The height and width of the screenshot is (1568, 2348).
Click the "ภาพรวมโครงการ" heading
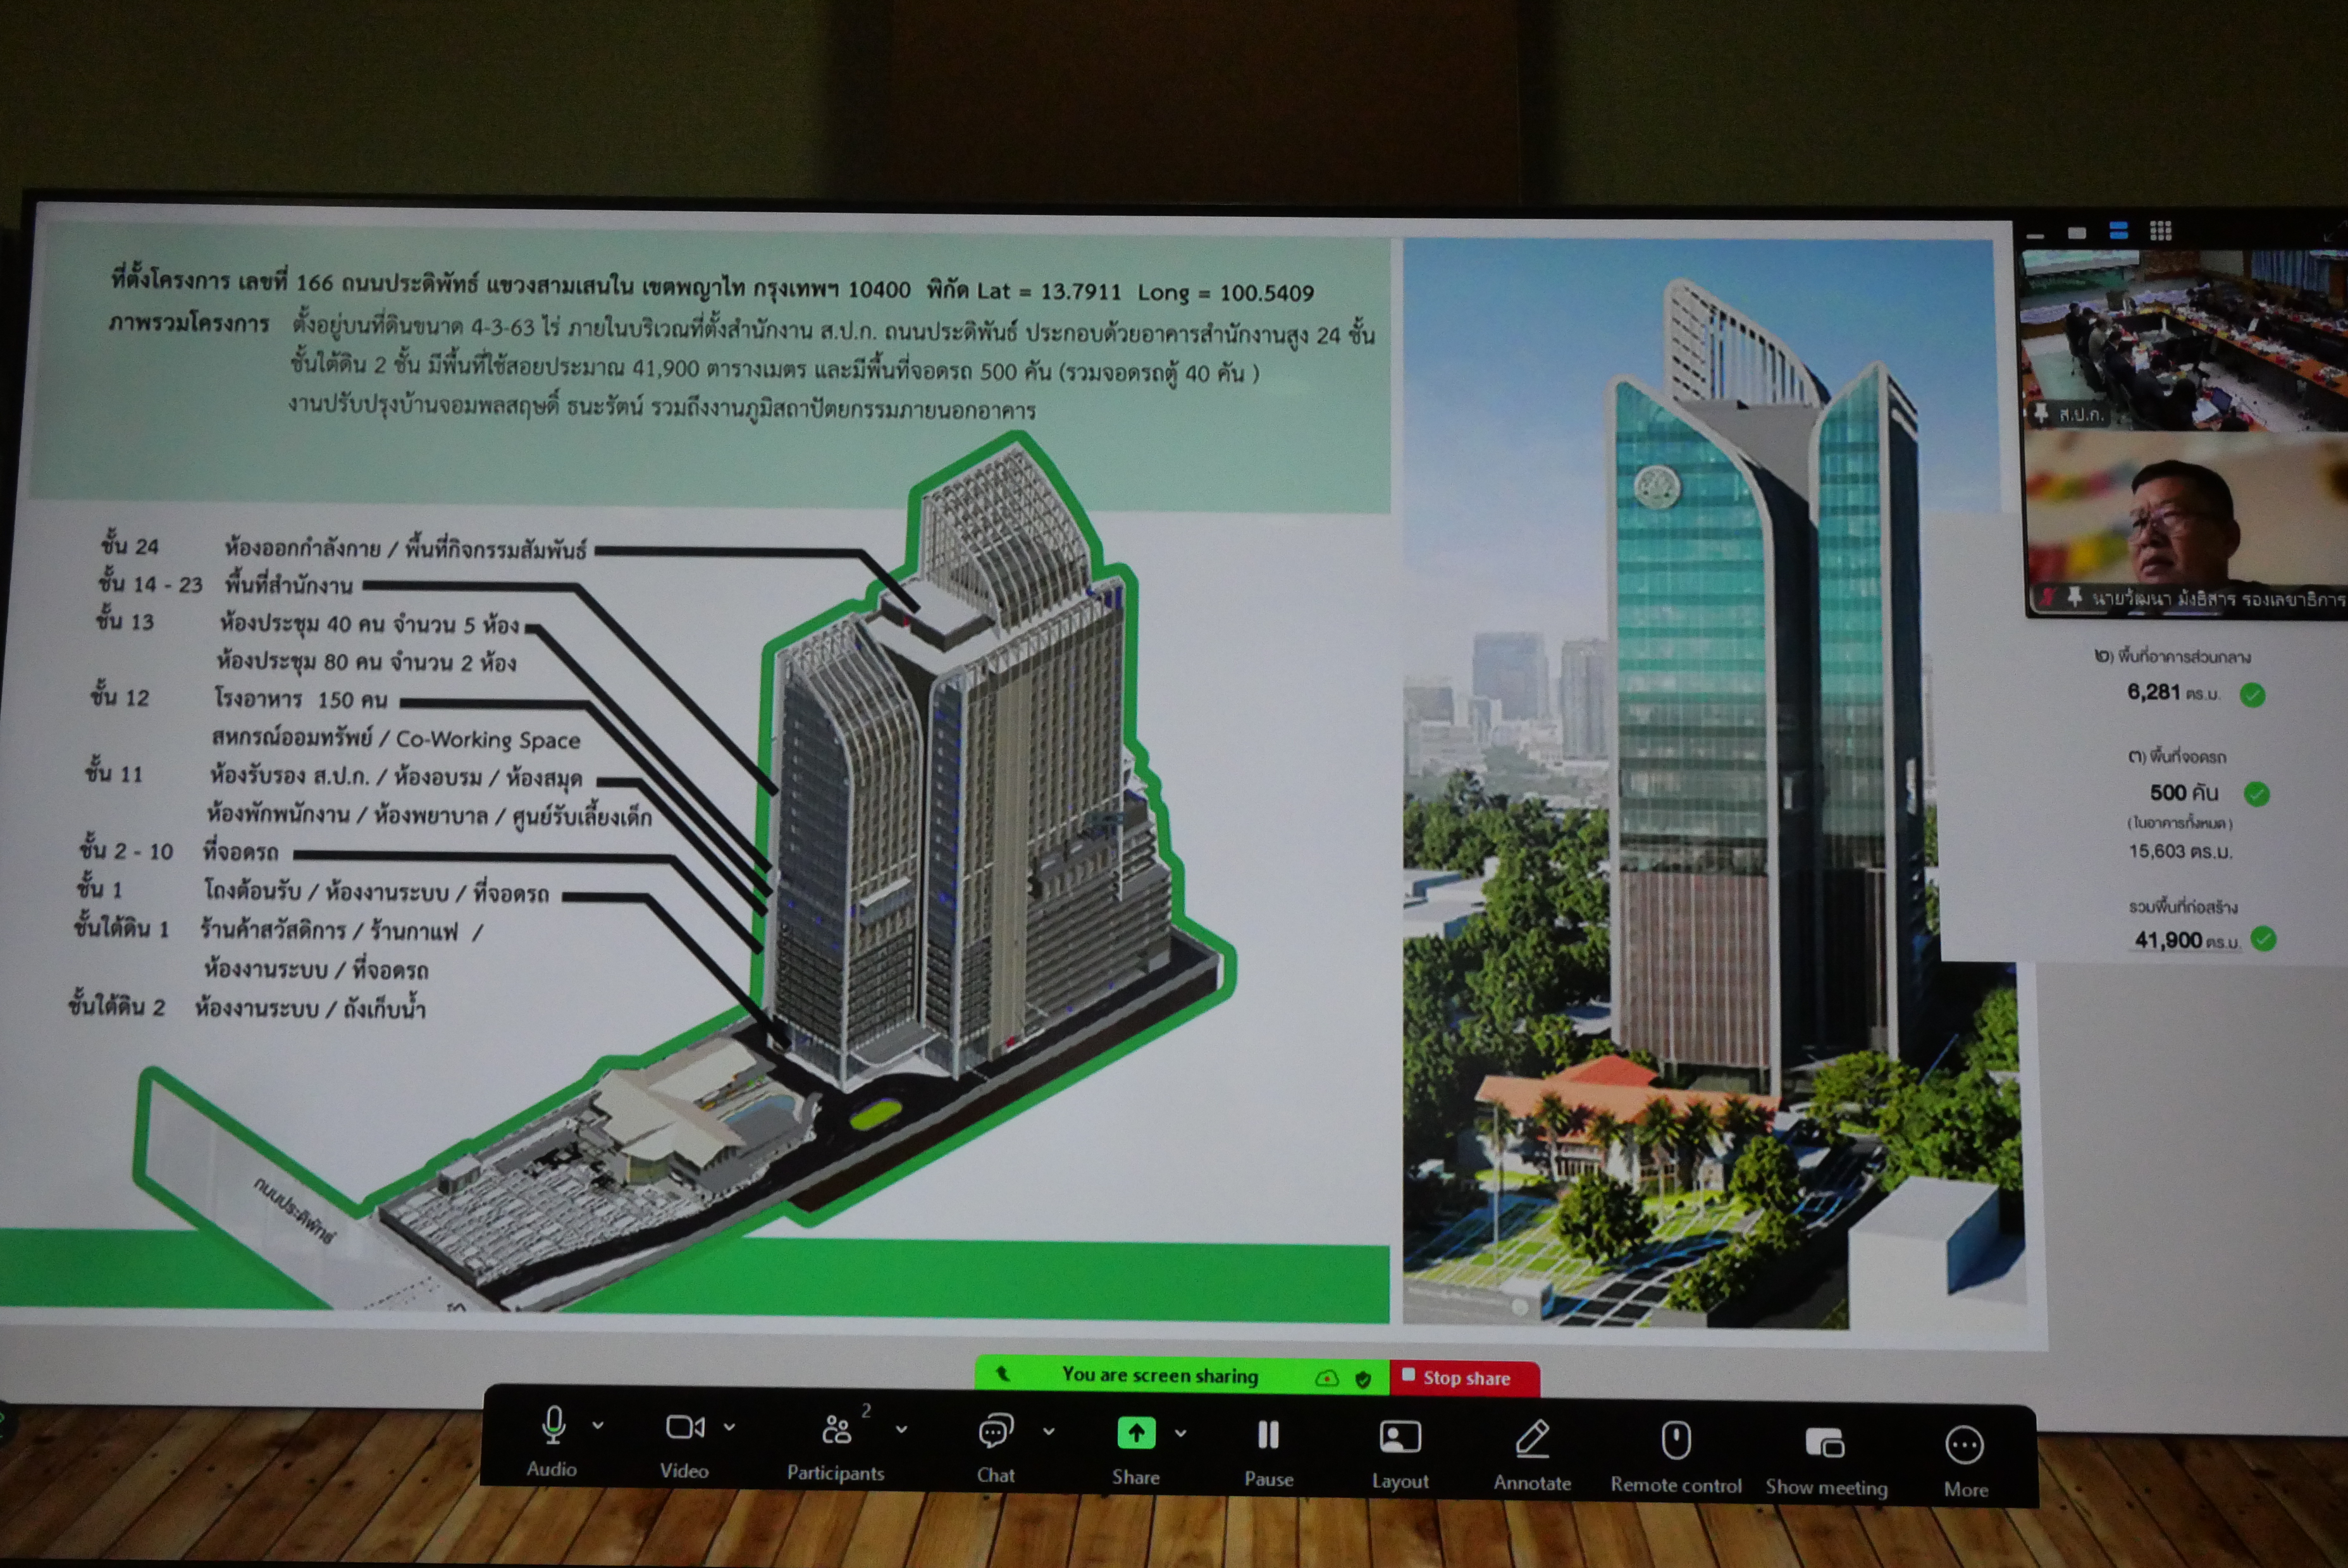click(x=189, y=324)
